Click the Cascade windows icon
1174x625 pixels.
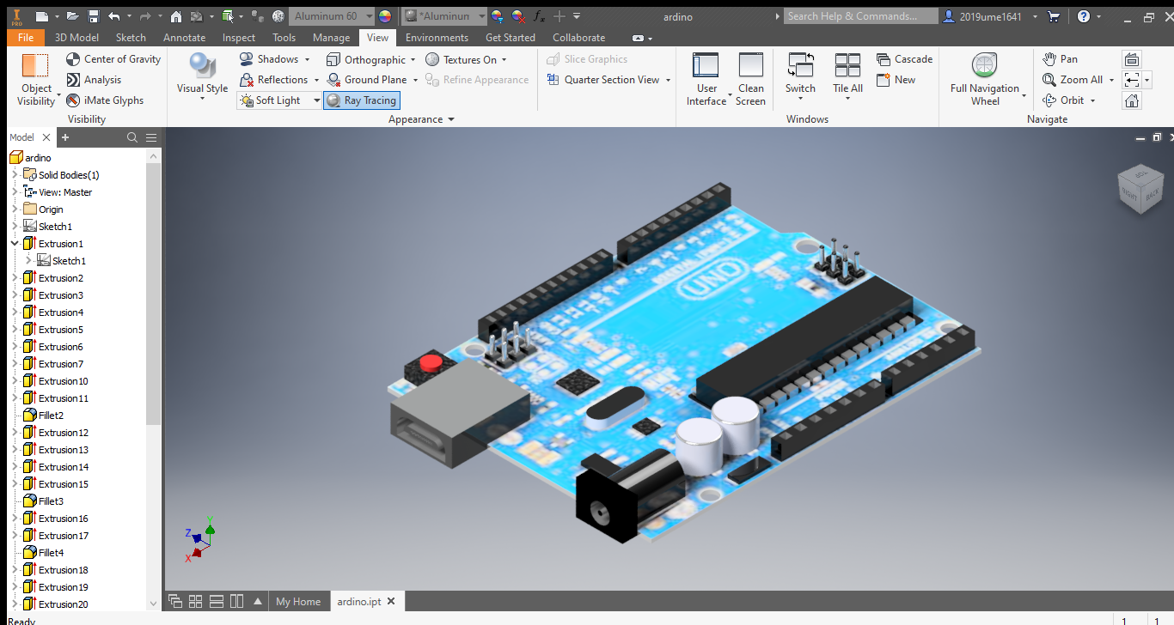click(x=884, y=59)
